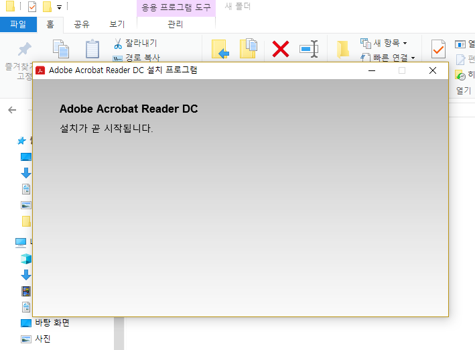Image resolution: width=475 pixels, height=350 pixels.
Task: Select the Videos filmstrip icon in tree
Action: coord(26,291)
